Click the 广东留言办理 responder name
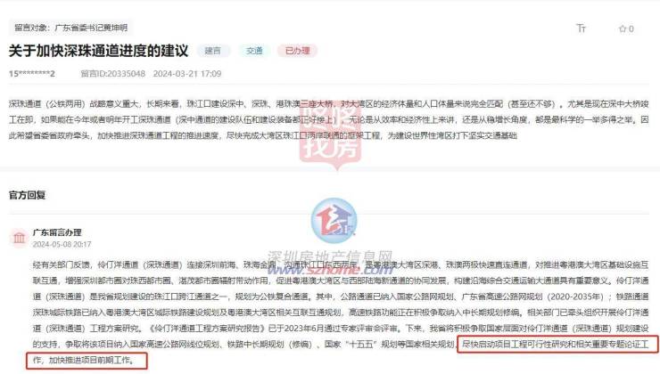Image resolution: width=660 pixels, height=374 pixels. pyautogui.click(x=57, y=232)
